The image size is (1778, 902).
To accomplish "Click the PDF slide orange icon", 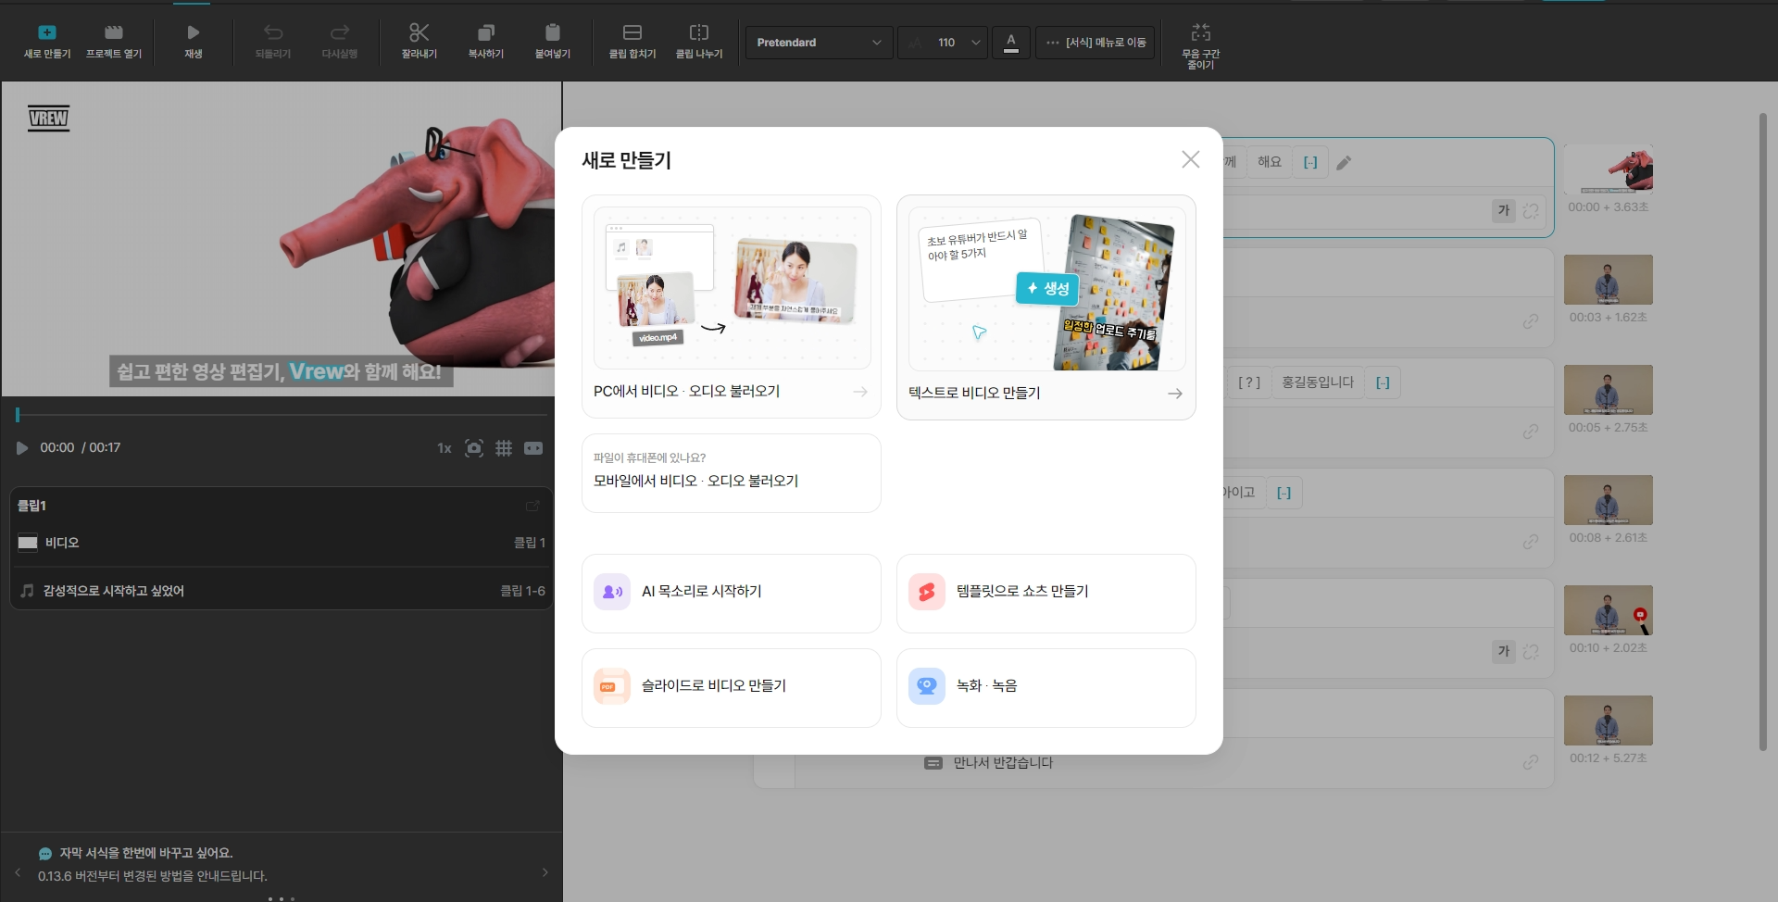I will (x=612, y=686).
